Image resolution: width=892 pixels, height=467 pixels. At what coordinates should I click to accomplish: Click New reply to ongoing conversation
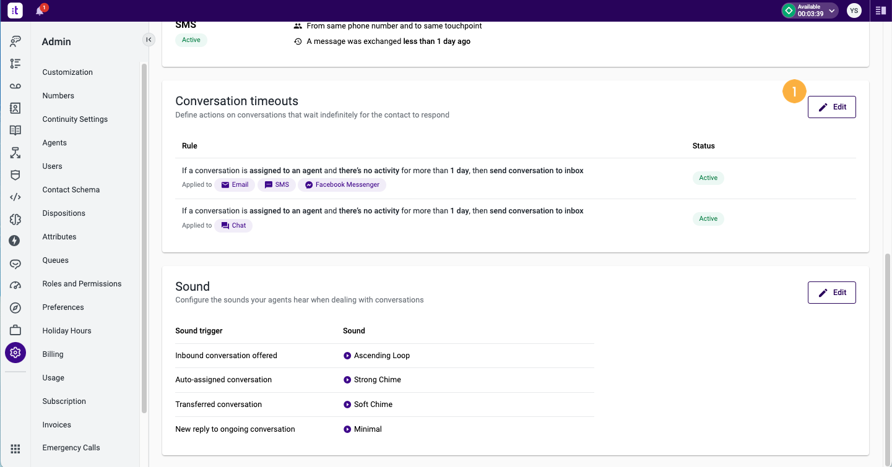tap(235, 429)
